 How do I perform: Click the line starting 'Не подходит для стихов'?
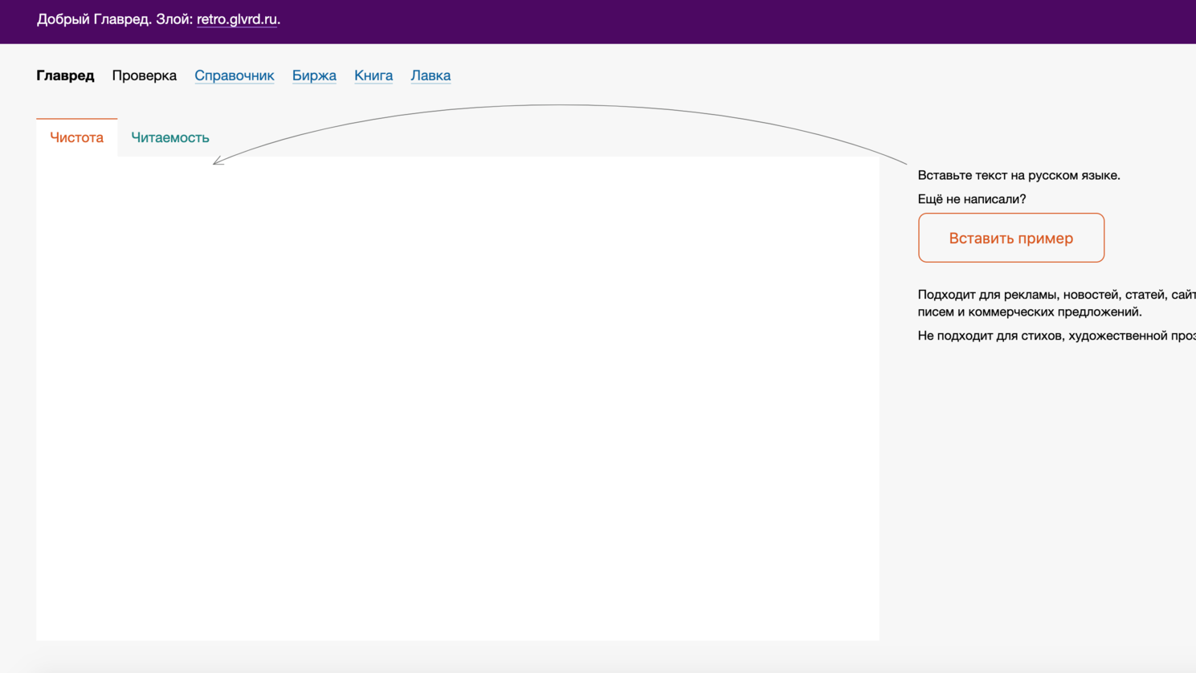(x=1057, y=336)
